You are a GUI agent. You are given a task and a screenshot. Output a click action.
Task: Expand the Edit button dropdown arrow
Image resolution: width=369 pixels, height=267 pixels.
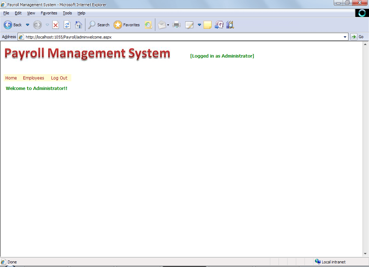[199, 25]
